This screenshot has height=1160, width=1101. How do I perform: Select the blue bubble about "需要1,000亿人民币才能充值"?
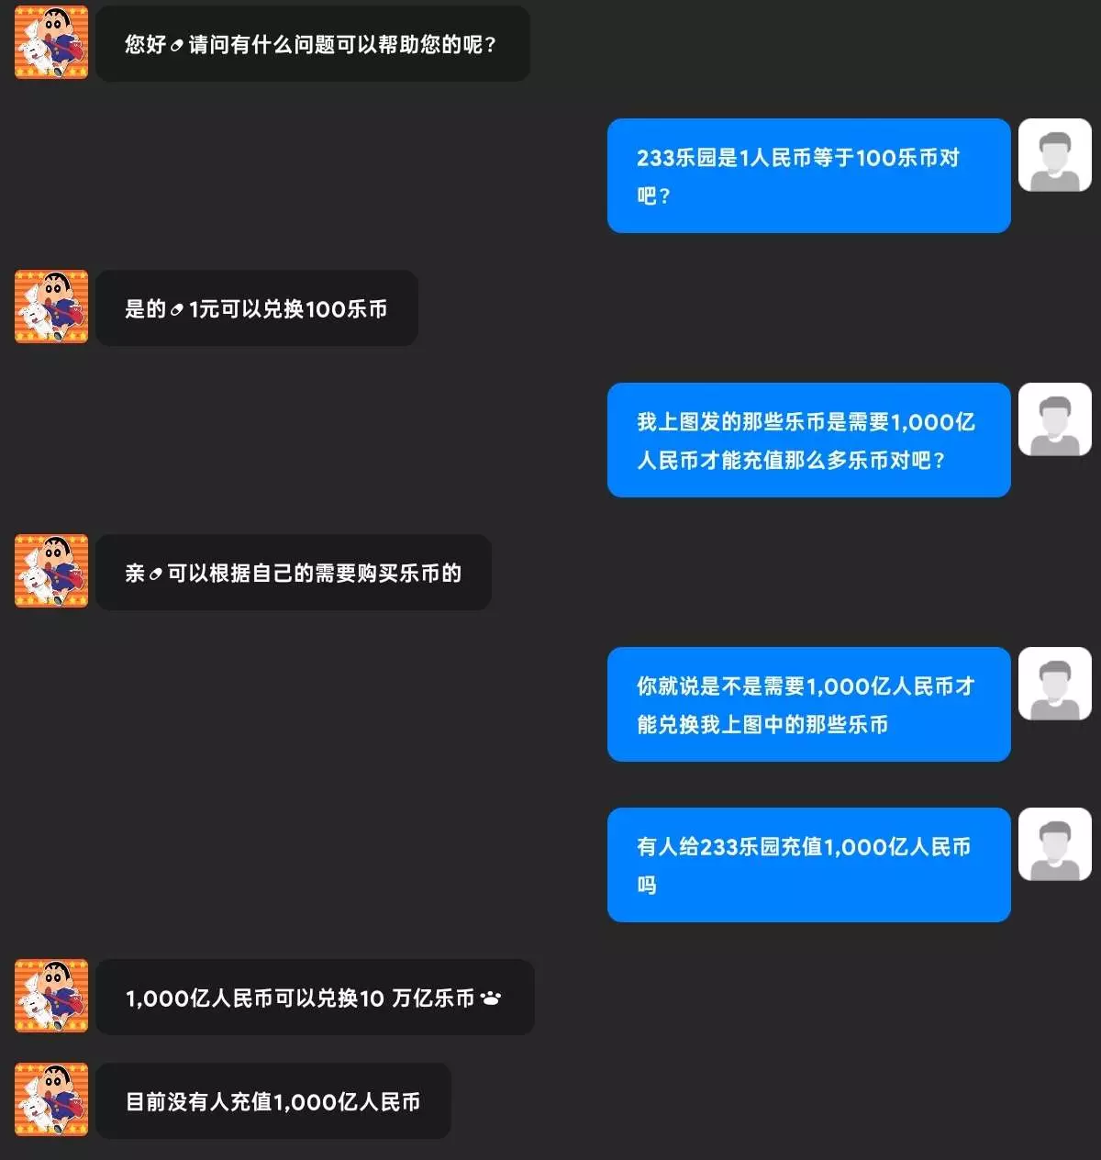click(x=809, y=440)
